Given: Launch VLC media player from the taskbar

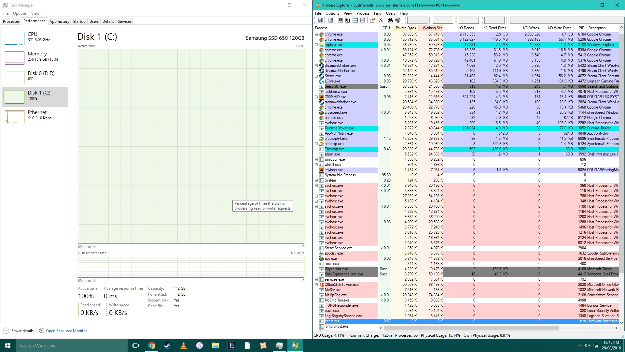Looking at the screenshot, I should [x=184, y=345].
